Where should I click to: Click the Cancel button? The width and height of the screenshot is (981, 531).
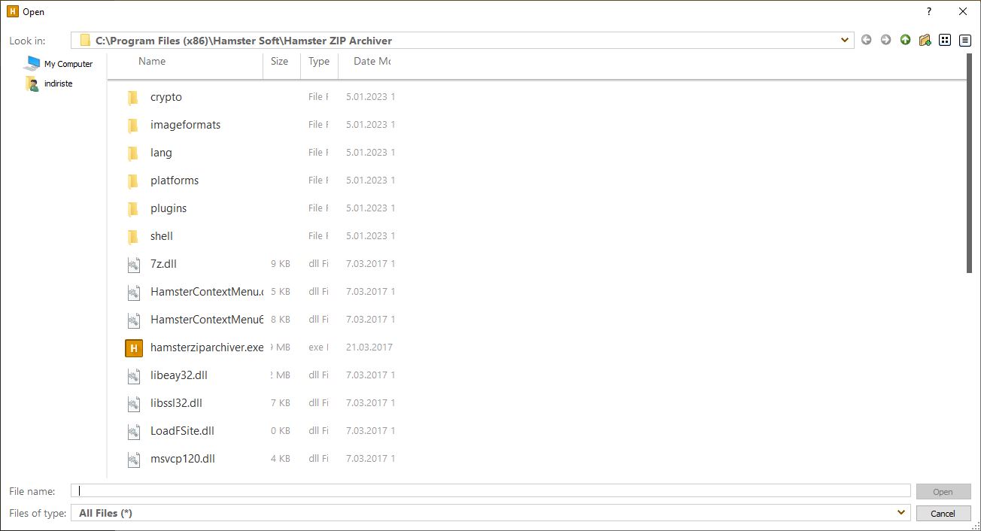click(x=943, y=513)
